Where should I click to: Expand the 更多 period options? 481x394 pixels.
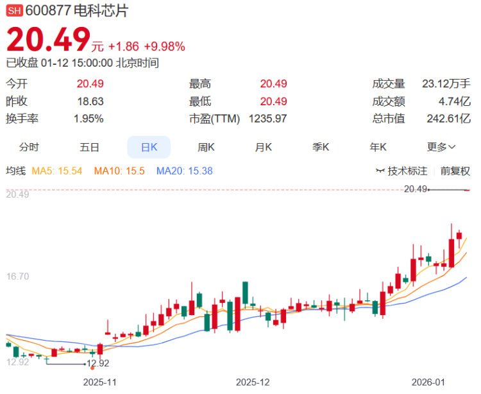[441, 148]
